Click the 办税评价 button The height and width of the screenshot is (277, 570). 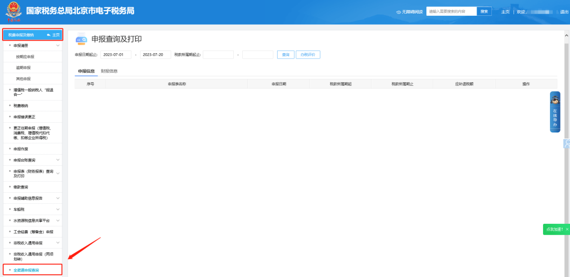308,55
